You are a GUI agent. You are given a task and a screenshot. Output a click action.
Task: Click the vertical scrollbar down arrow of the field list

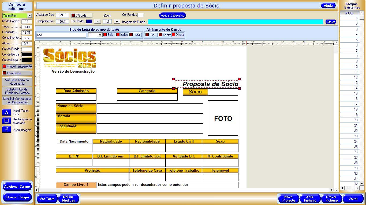(x=362, y=184)
